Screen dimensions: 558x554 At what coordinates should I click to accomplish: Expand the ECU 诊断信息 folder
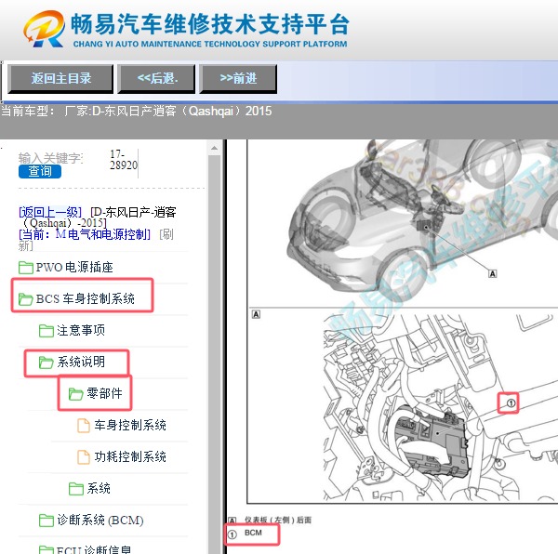[x=94, y=549]
